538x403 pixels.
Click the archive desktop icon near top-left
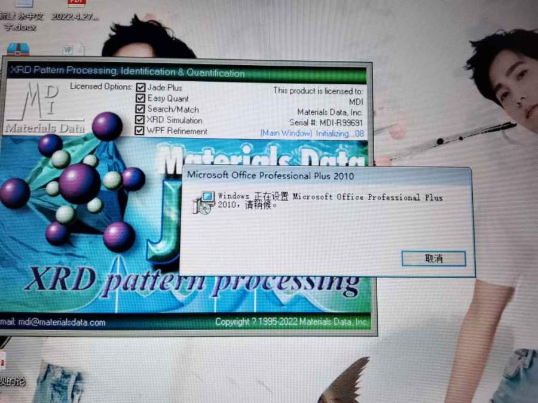click(18, 49)
